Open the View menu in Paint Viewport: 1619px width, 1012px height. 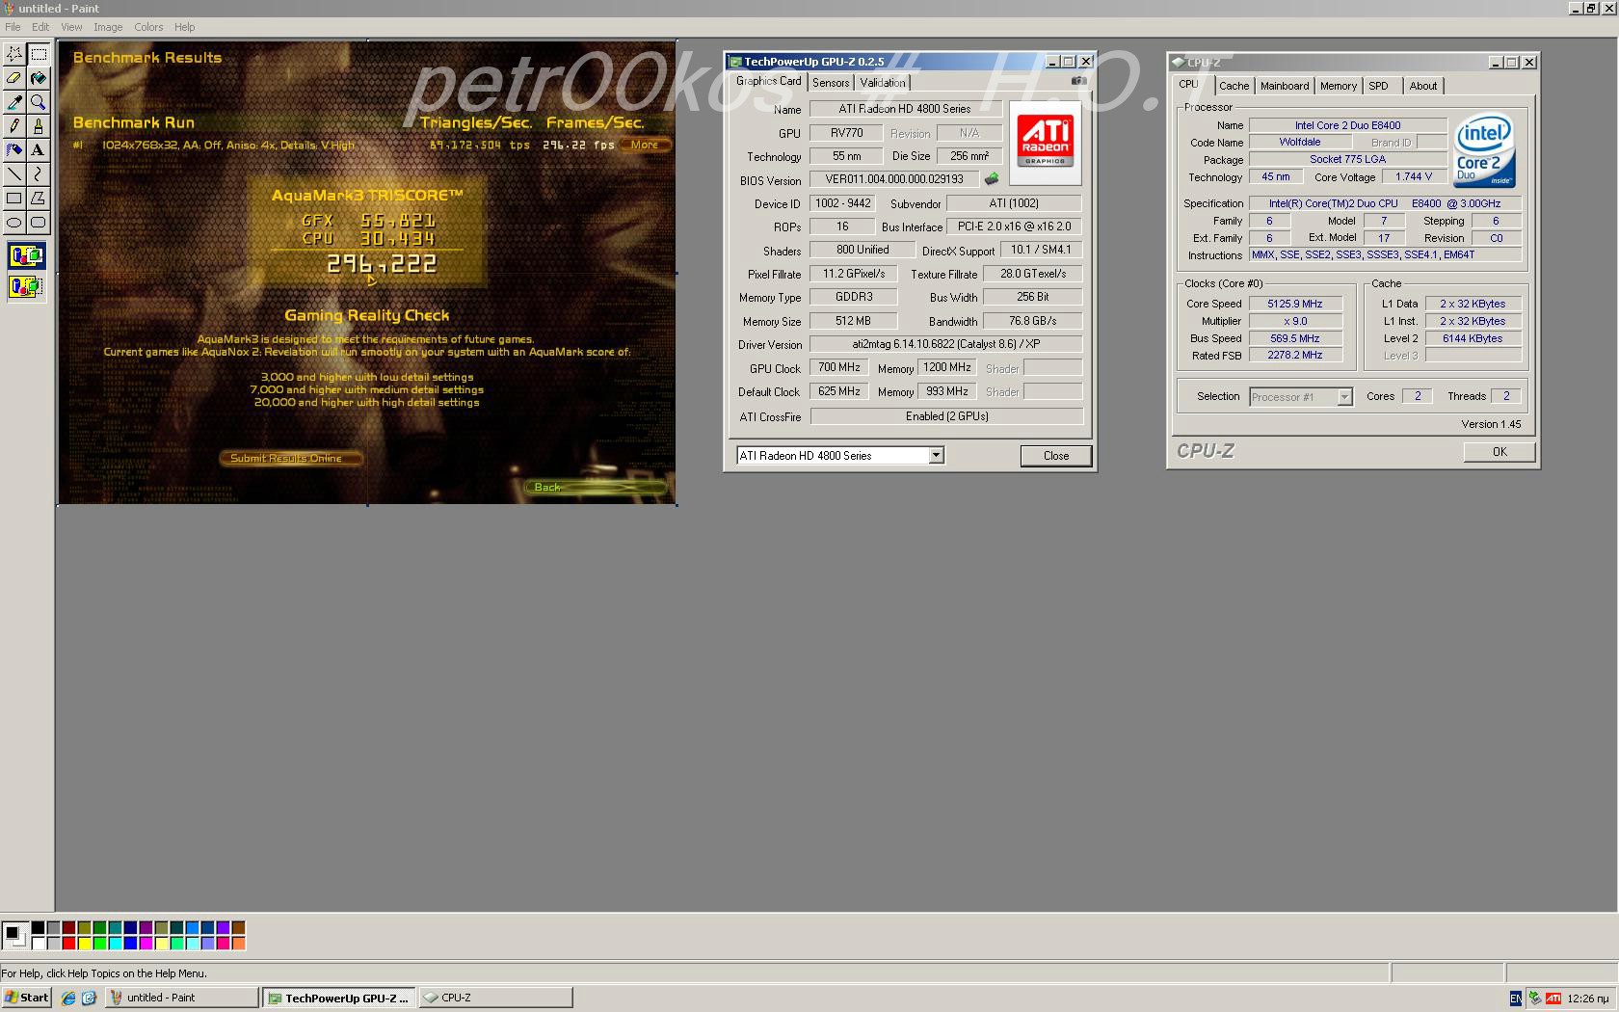tap(71, 27)
